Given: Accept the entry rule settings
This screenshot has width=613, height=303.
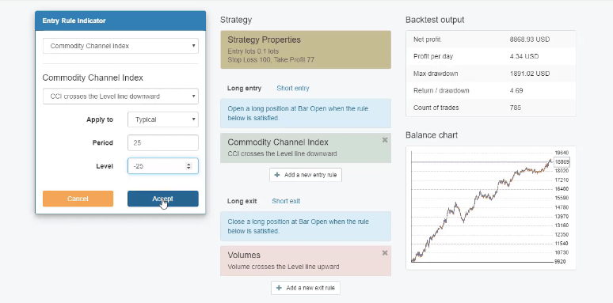Looking at the screenshot, I should click(163, 199).
